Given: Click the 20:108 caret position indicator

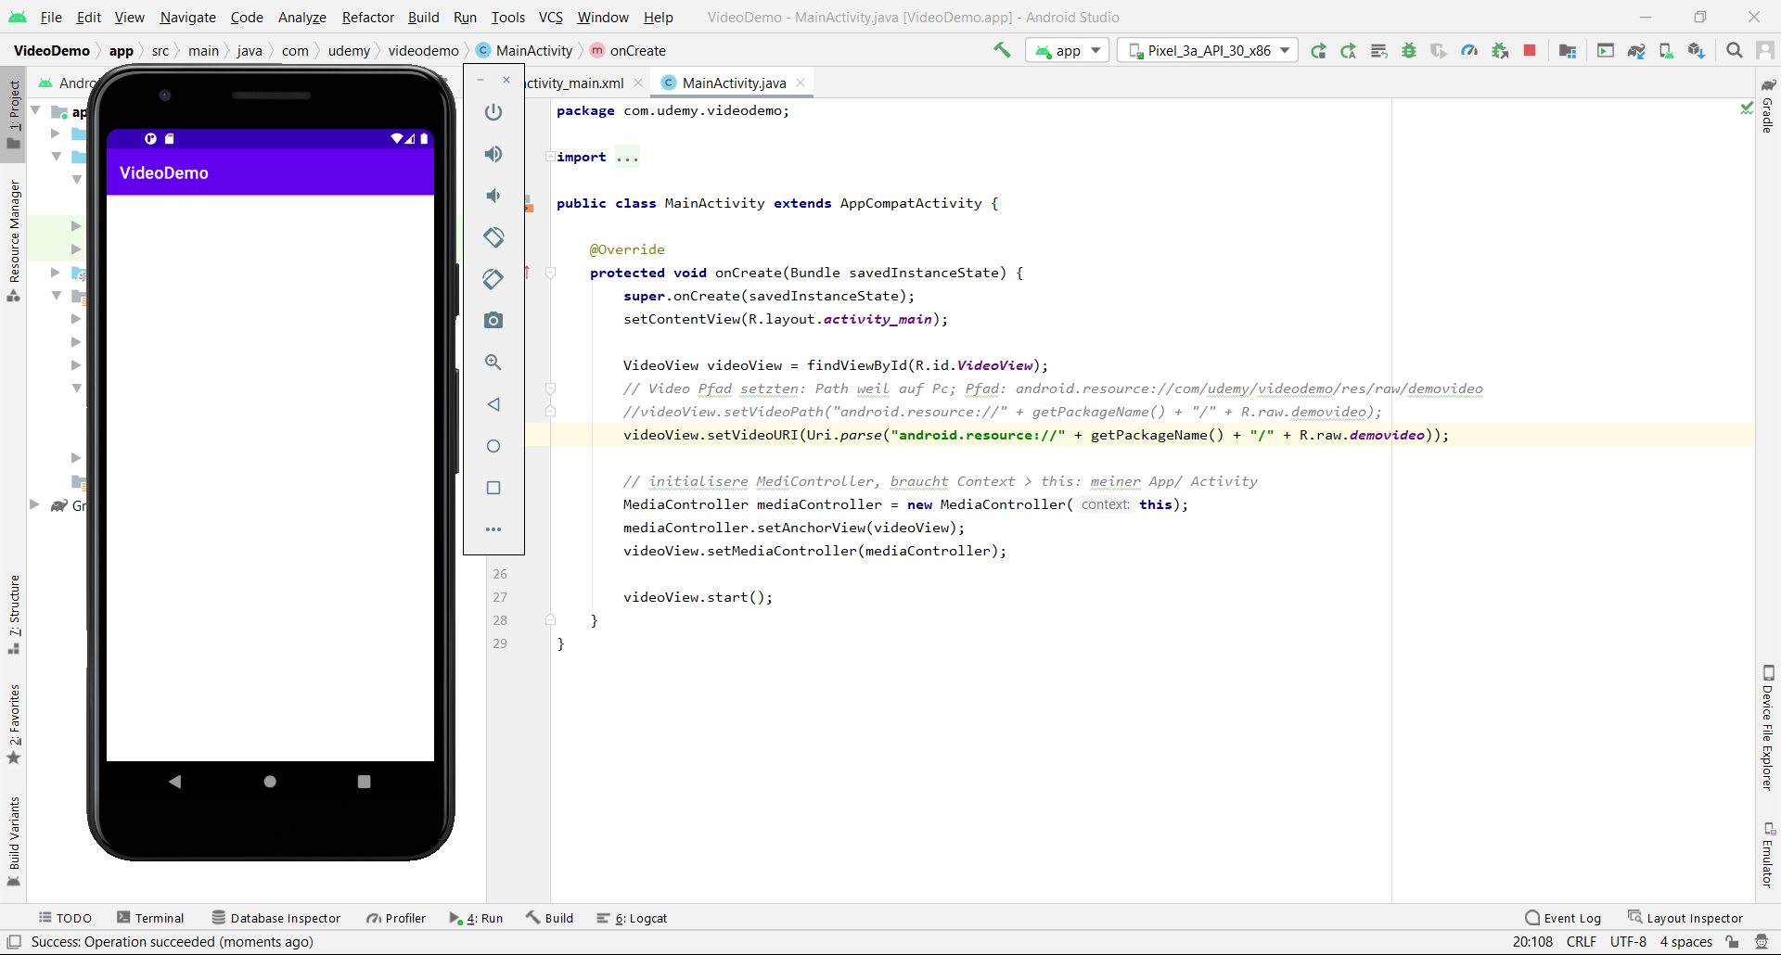Looking at the screenshot, I should 1532,942.
